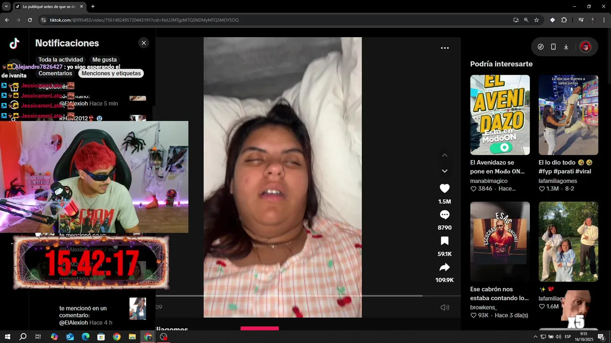
Task: Unmute the video with the speaker icon
Action: (x=444, y=307)
